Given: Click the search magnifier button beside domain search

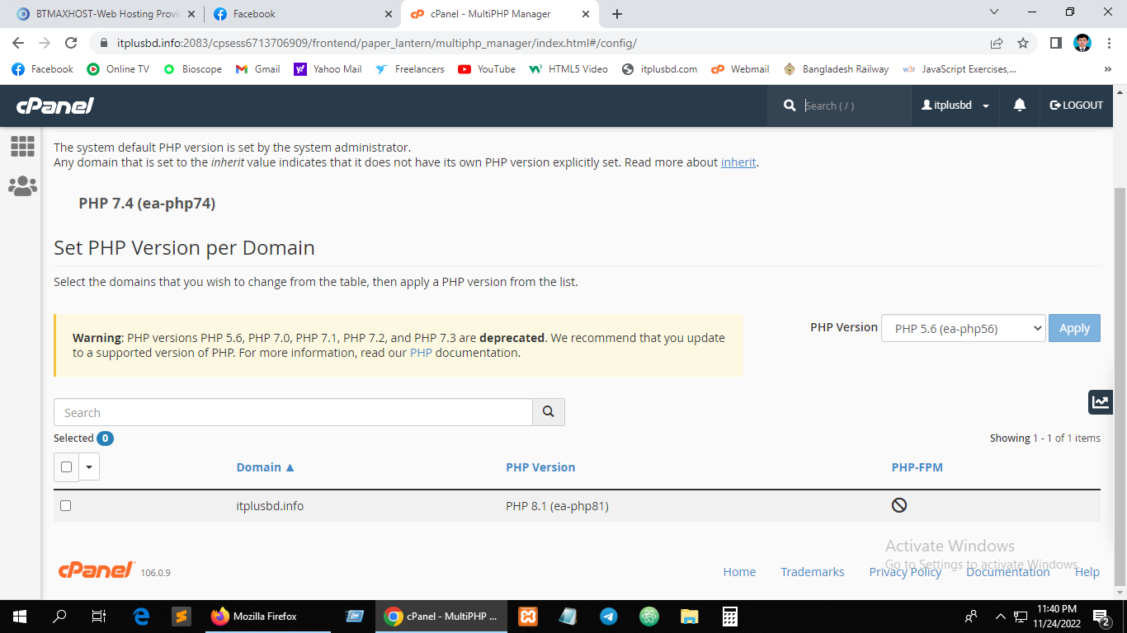Looking at the screenshot, I should click(549, 412).
